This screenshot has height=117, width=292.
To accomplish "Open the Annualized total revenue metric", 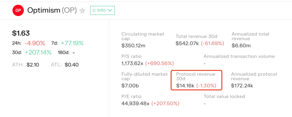I will (x=250, y=40).
